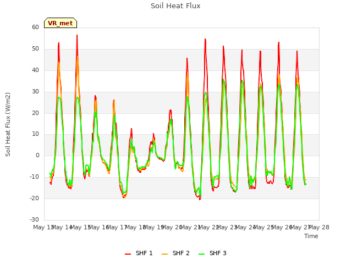Click y-axis tick label -20

tap(34, 198)
